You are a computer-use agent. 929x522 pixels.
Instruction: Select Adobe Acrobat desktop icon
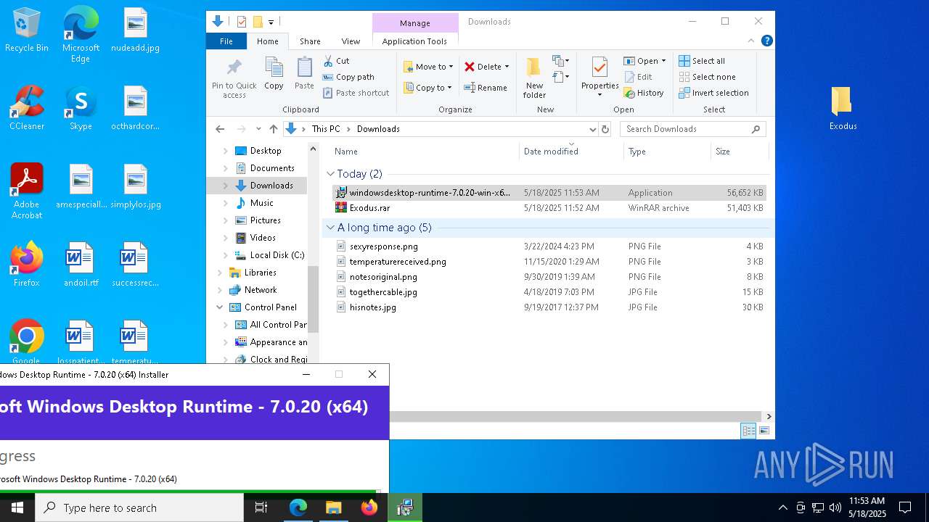[27, 191]
